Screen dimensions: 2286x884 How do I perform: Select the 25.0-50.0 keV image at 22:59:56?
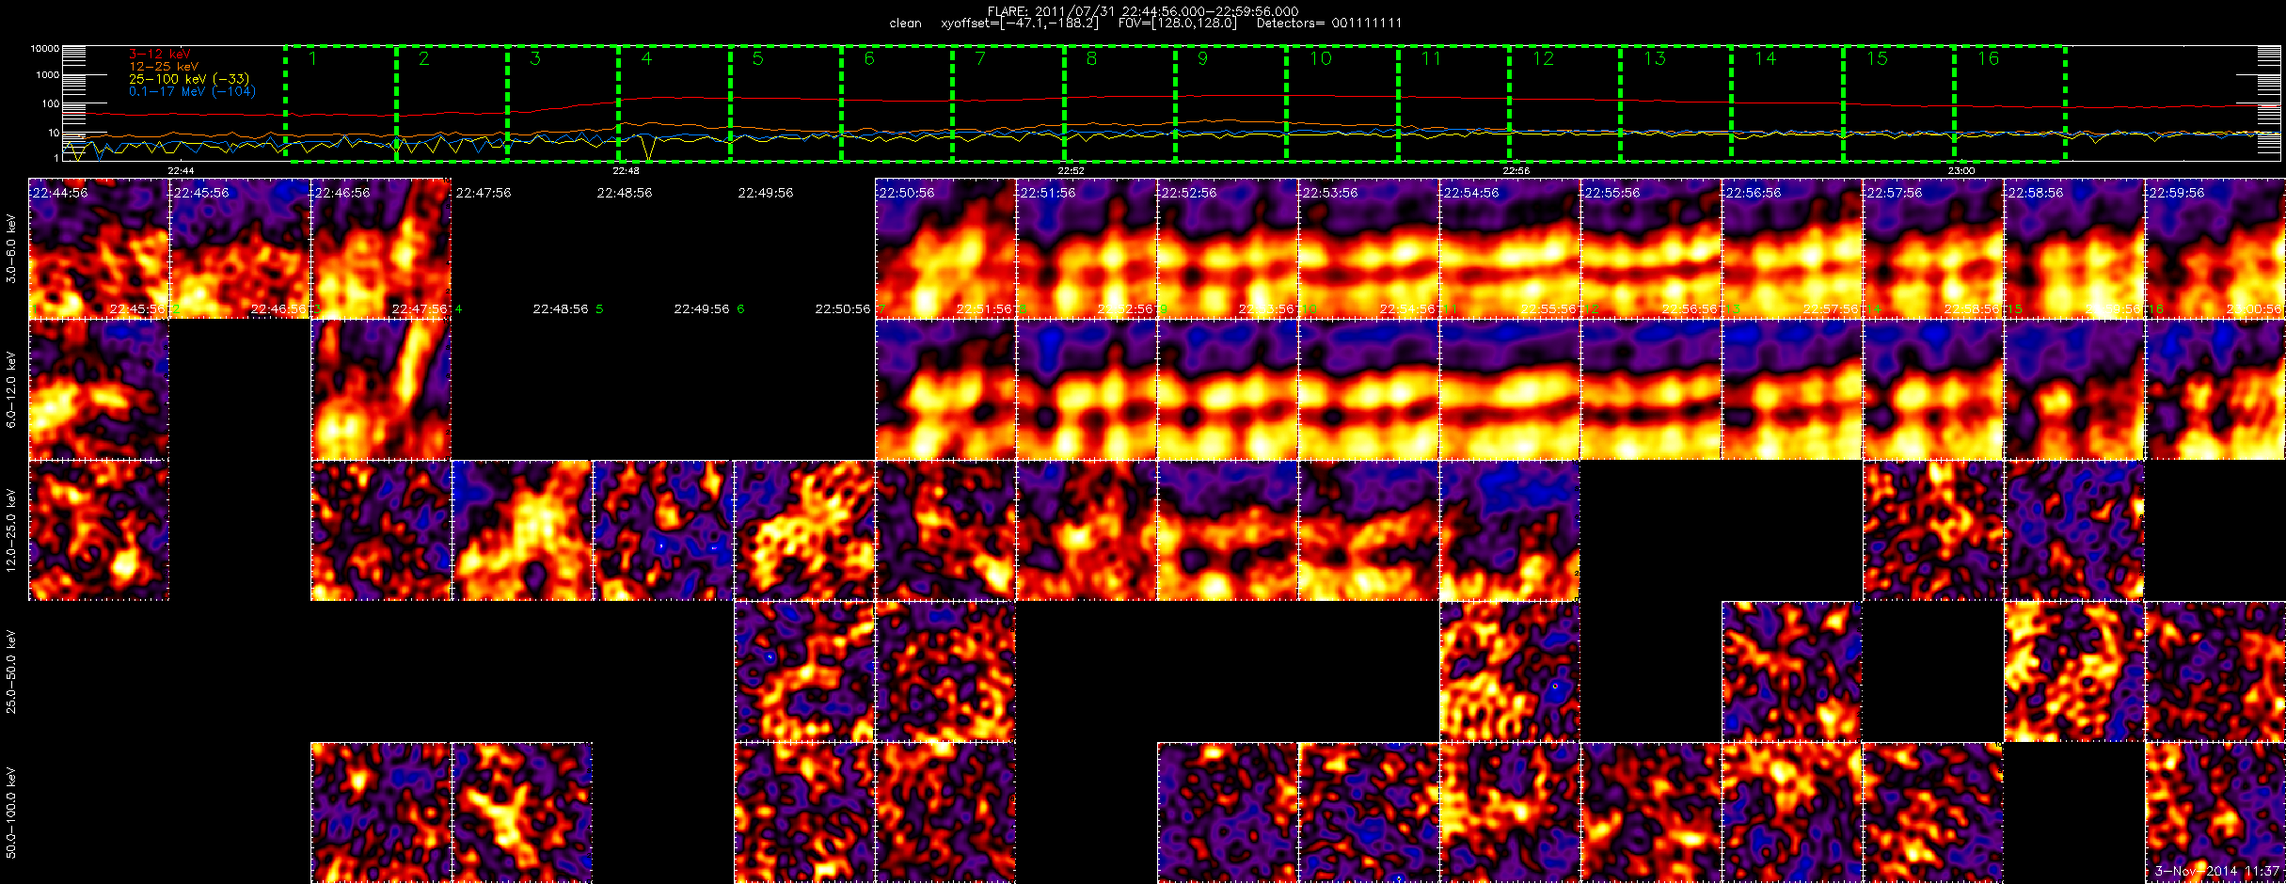2215,671
